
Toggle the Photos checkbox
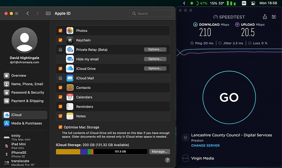pos(60,31)
